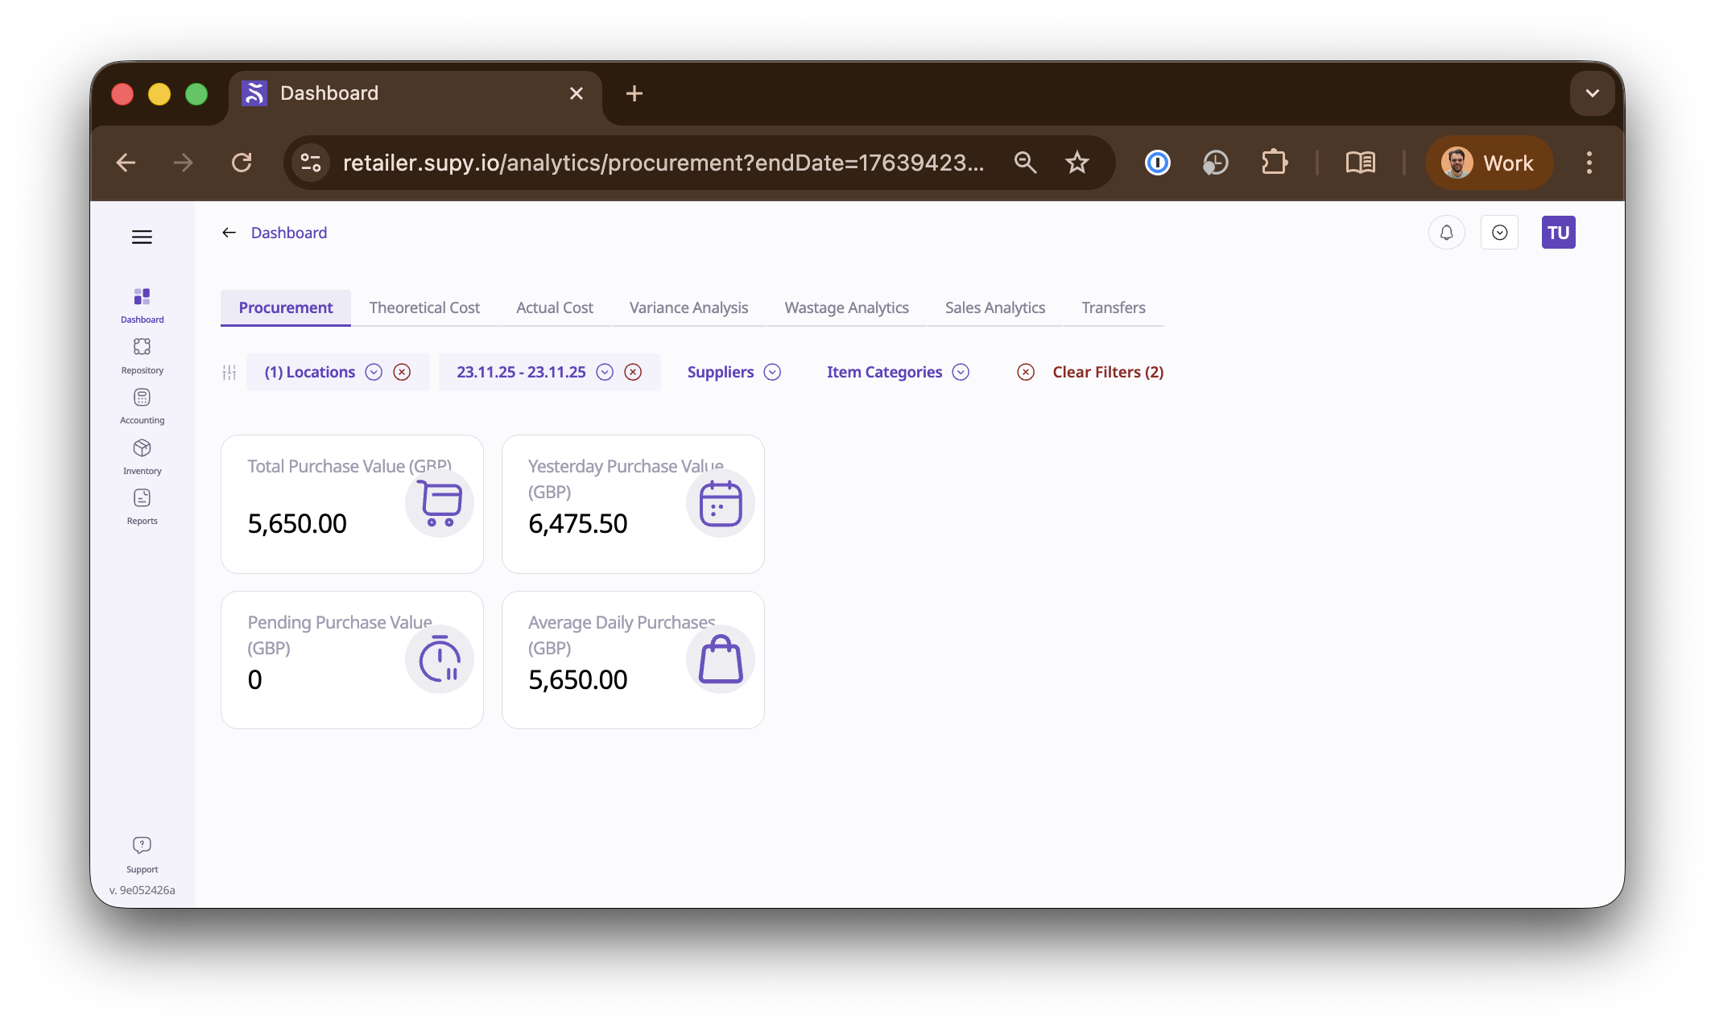Clear the Locations filter with red X
Viewport: 1715px width, 1027px height.
[402, 372]
